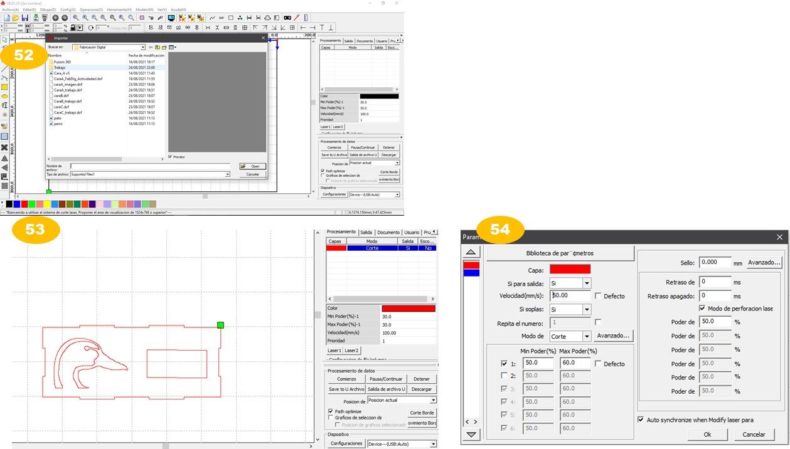Screen dimensions: 790x449
Task: Click Ok in the parameters dialog
Action: (707, 434)
